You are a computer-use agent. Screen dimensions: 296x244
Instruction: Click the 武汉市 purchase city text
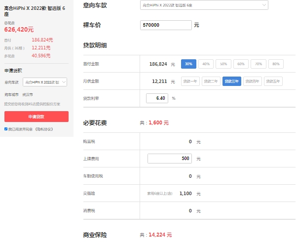[x=28, y=94]
